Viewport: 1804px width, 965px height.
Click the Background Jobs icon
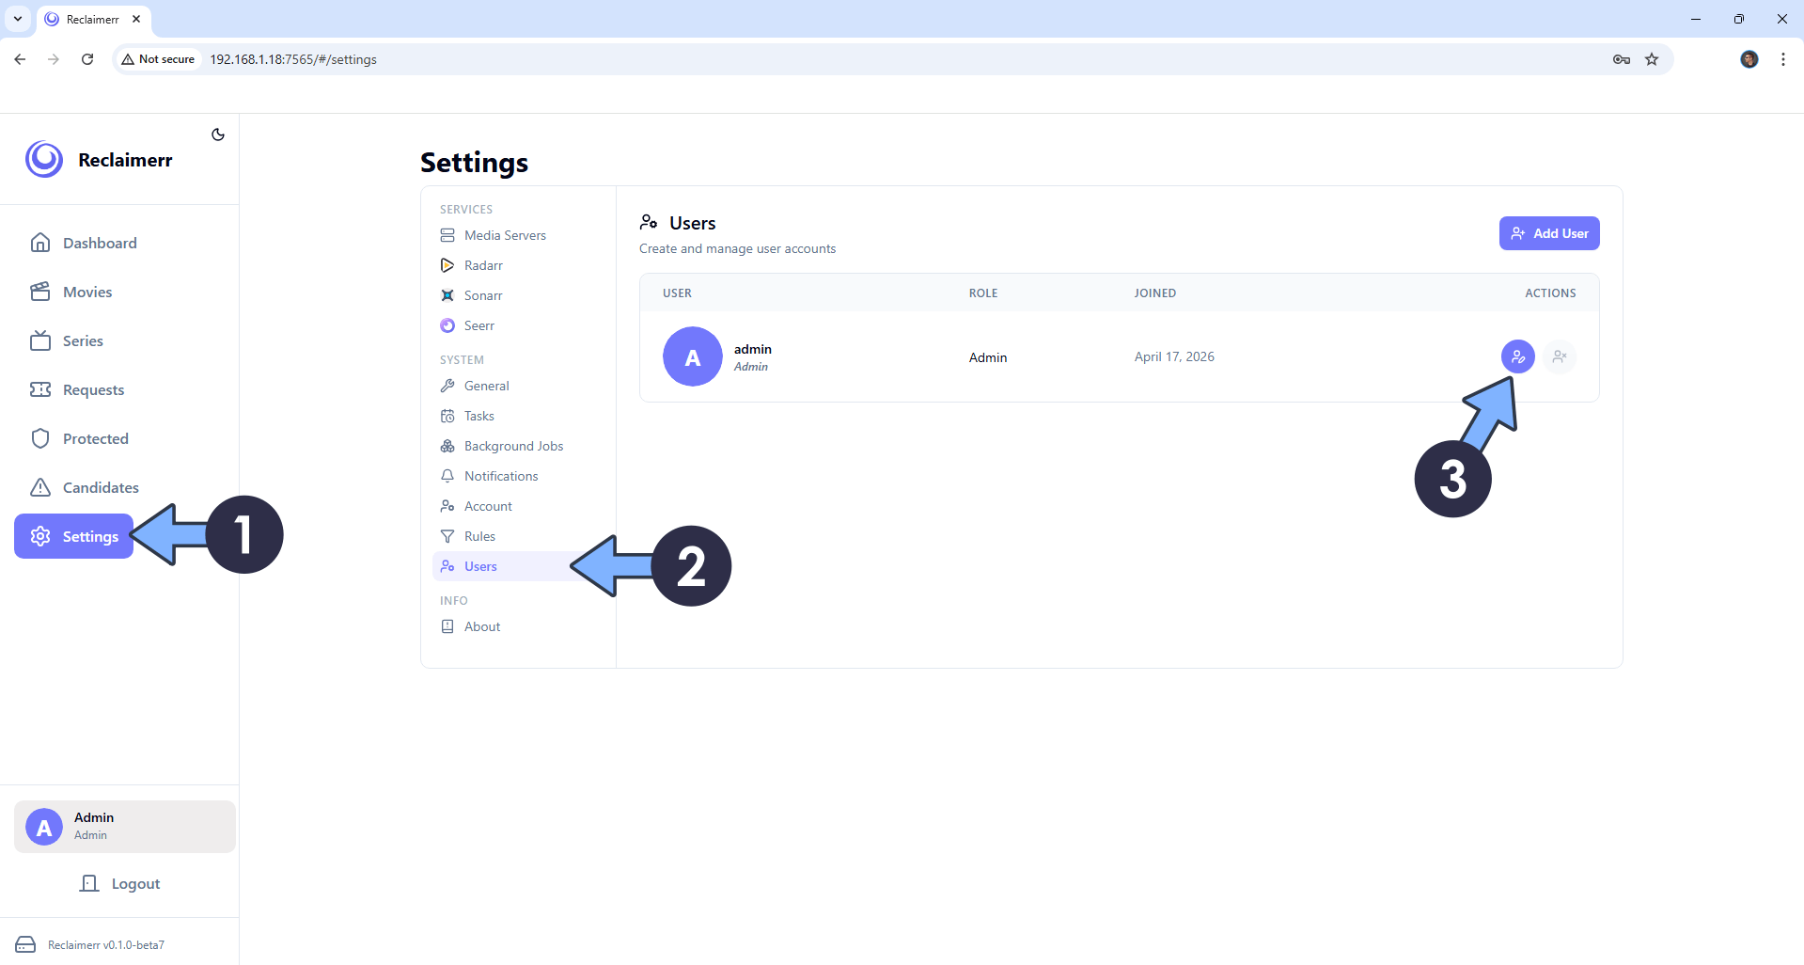pos(448,446)
